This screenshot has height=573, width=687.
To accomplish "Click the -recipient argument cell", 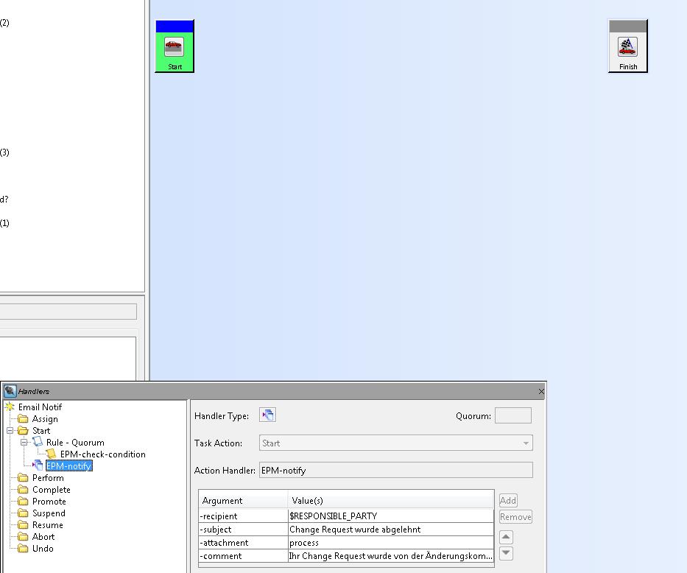I will tap(243, 516).
